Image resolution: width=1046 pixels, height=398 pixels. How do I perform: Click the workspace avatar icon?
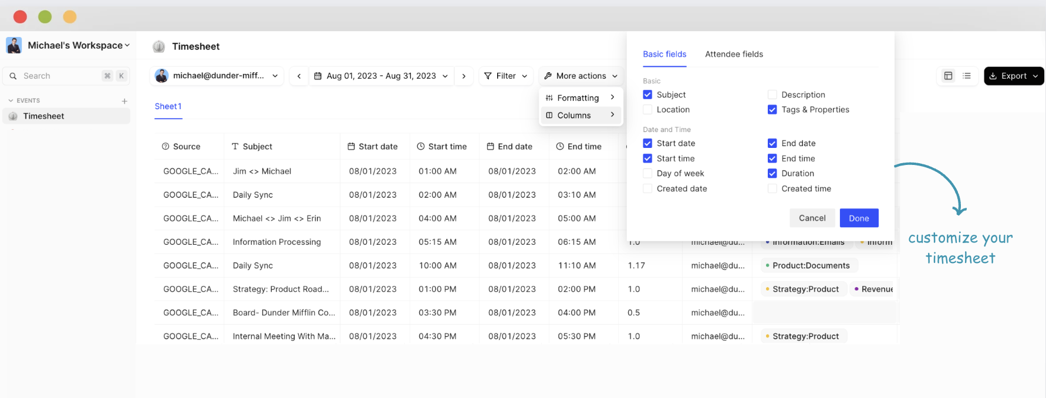14,45
